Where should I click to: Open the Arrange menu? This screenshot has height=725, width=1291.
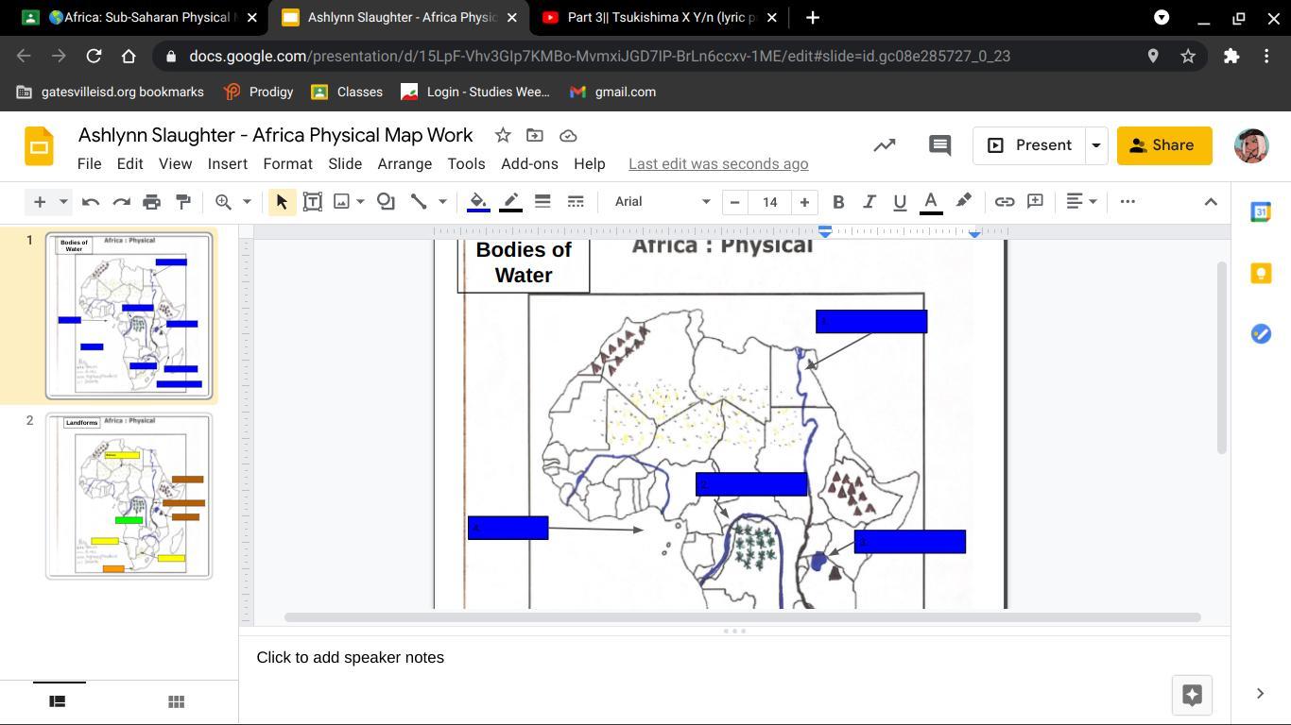click(405, 163)
